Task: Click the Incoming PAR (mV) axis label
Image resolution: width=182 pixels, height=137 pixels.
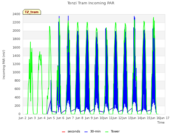Action: pos(4,65)
